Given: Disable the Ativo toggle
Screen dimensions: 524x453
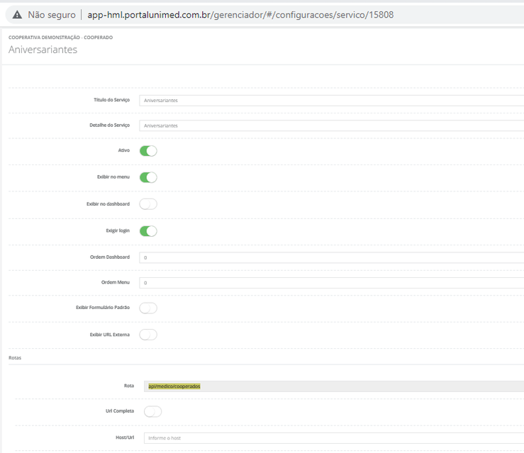Looking at the screenshot, I should (148, 151).
